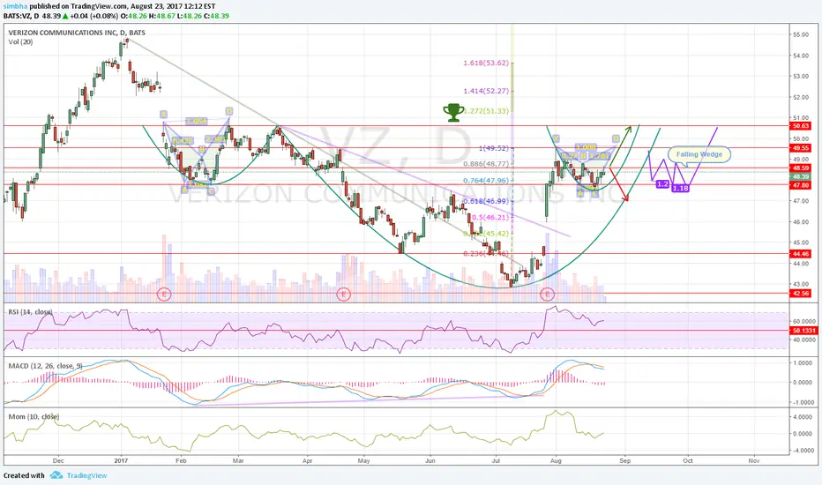The width and height of the screenshot is (822, 485).
Task: Click the red 42.56 price axis tag
Action: pos(801,294)
